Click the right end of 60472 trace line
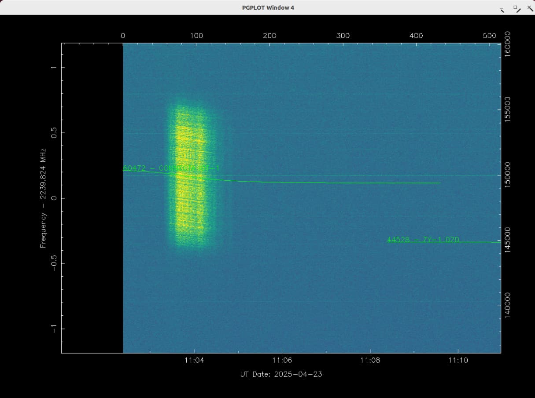The image size is (535, 398). click(439, 183)
